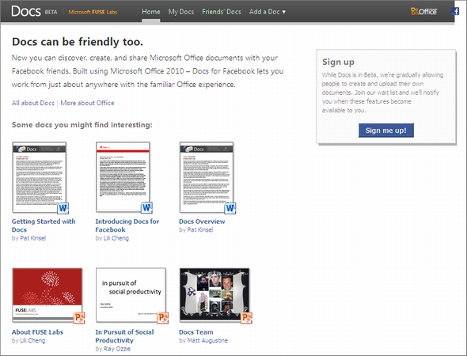The width and height of the screenshot is (467, 356).
Task: Click PowerPoint icon on Docs Team thumbnail
Action: point(247,317)
